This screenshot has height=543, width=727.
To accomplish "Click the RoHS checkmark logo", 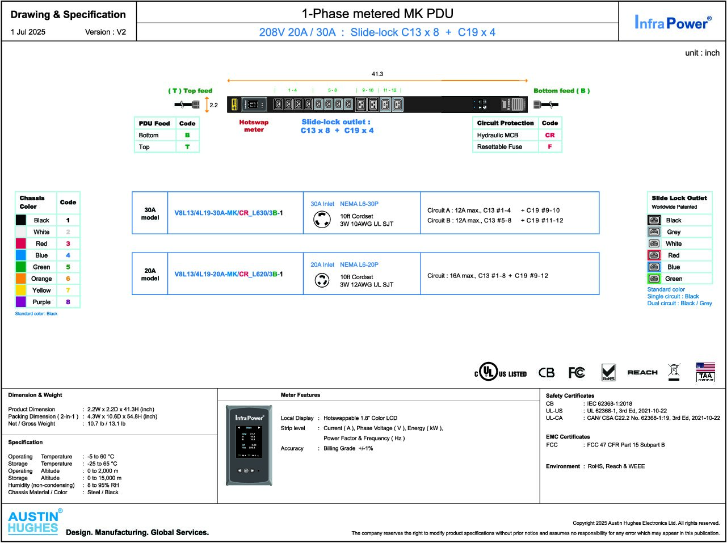I will coord(608,372).
